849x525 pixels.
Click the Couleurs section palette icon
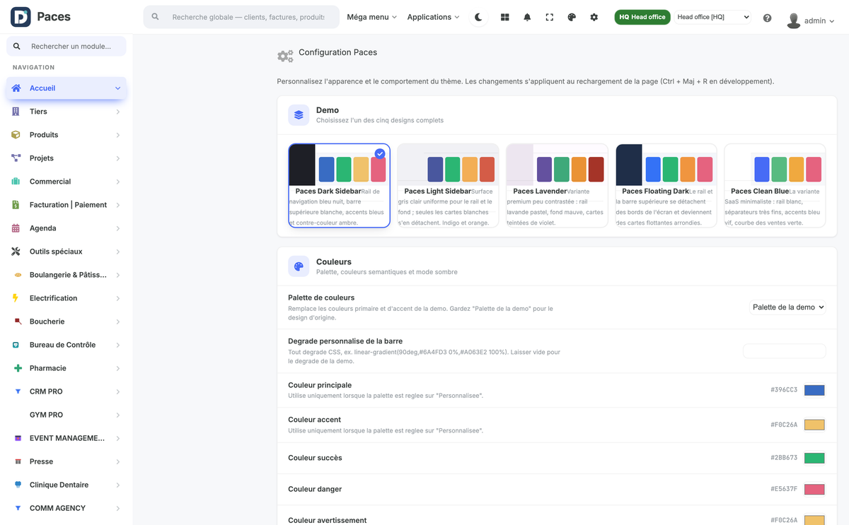(x=299, y=266)
